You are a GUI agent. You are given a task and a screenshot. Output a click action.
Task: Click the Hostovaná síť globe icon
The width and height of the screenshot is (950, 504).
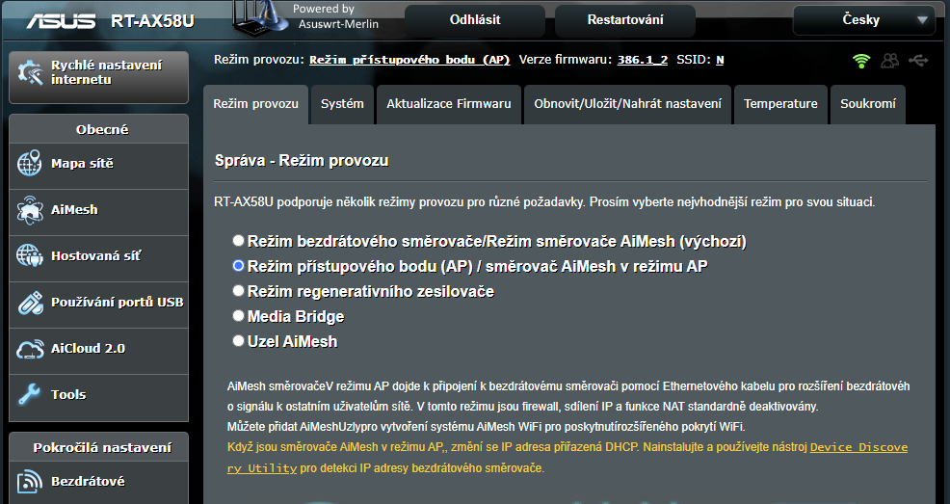click(x=30, y=256)
